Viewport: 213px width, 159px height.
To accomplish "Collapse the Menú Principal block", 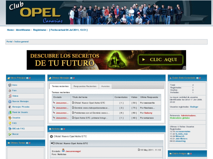I will point(27,78).
